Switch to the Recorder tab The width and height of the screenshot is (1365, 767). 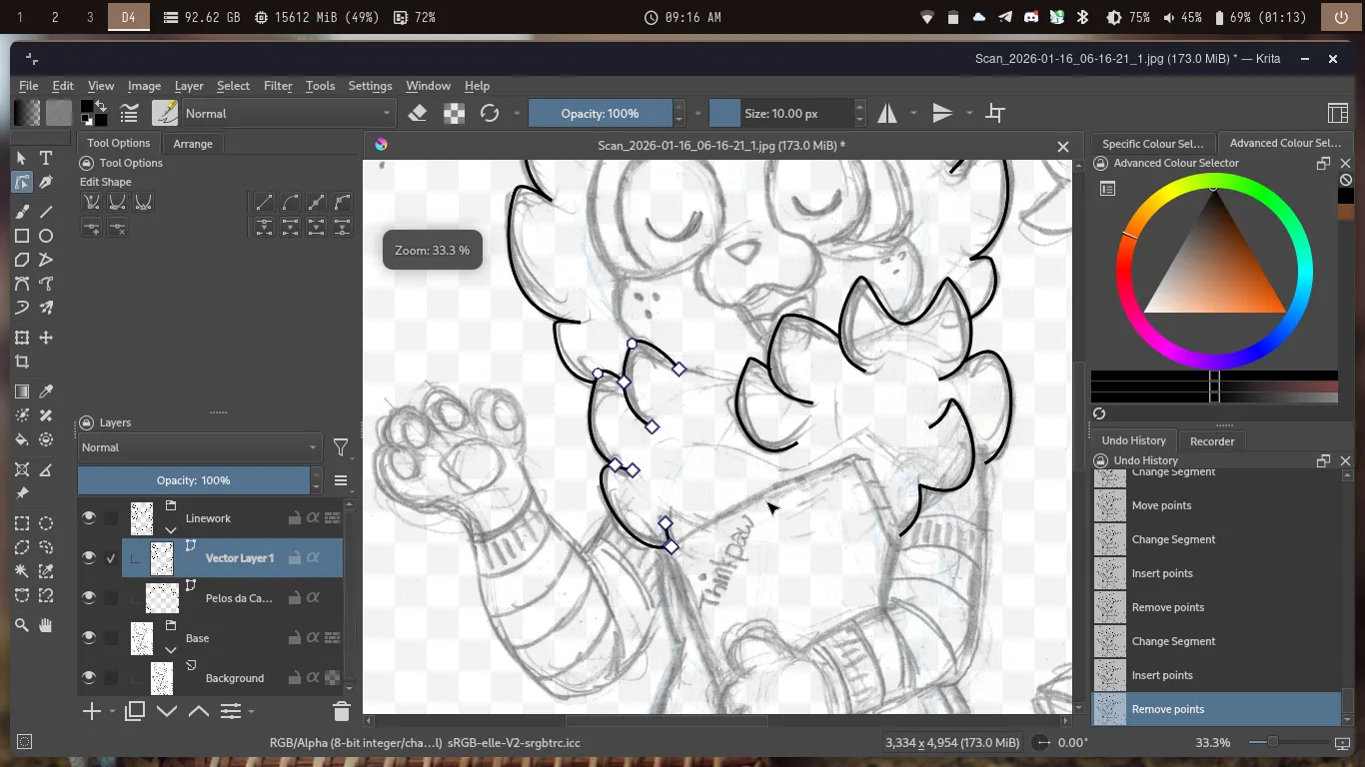coord(1212,440)
